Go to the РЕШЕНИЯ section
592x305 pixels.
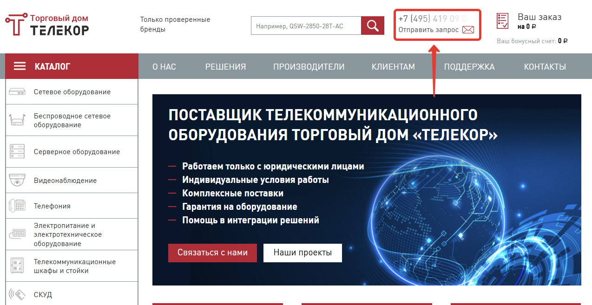coord(225,67)
